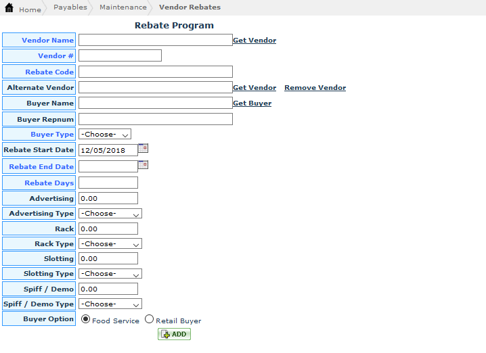Click the Get Buyer link
Screen dimensions: 486x353
pos(252,103)
